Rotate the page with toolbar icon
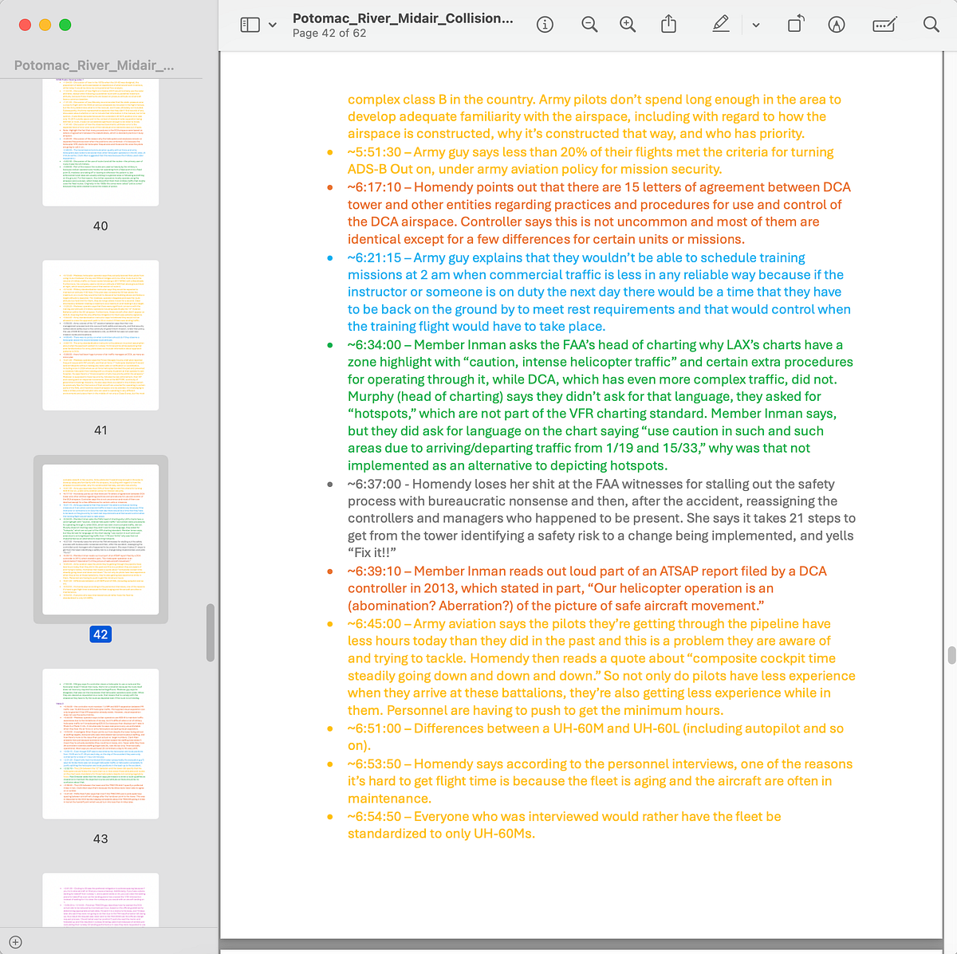Screen dimensions: 957x954 [795, 25]
